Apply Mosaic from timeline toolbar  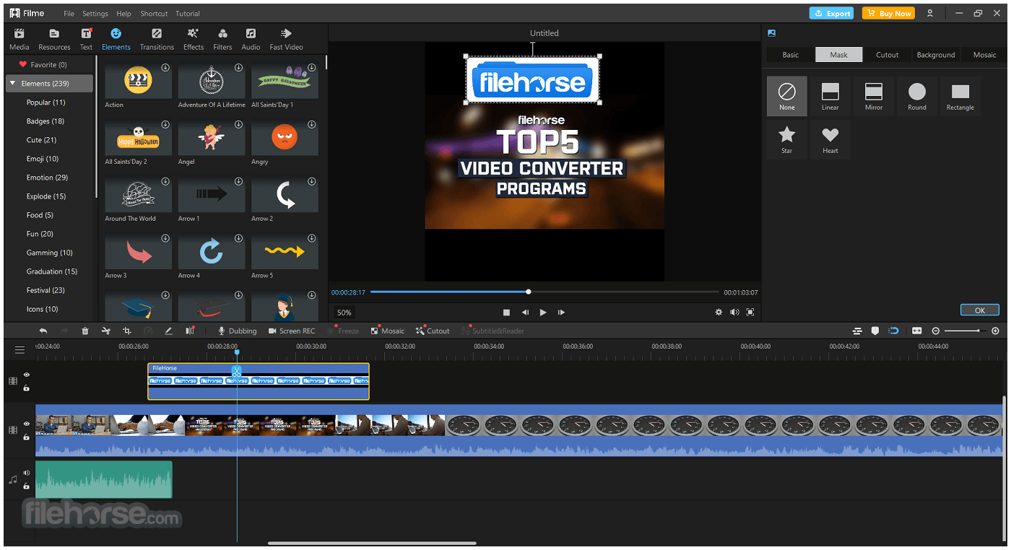(388, 331)
